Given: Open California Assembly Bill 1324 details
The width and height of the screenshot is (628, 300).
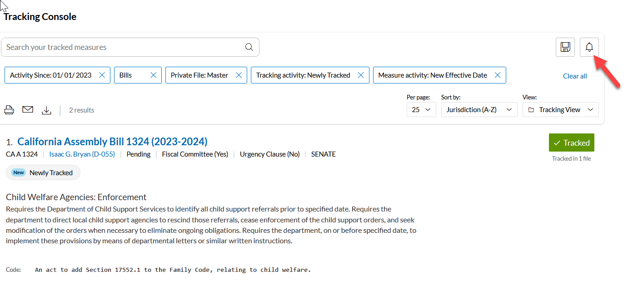Looking at the screenshot, I should (113, 141).
